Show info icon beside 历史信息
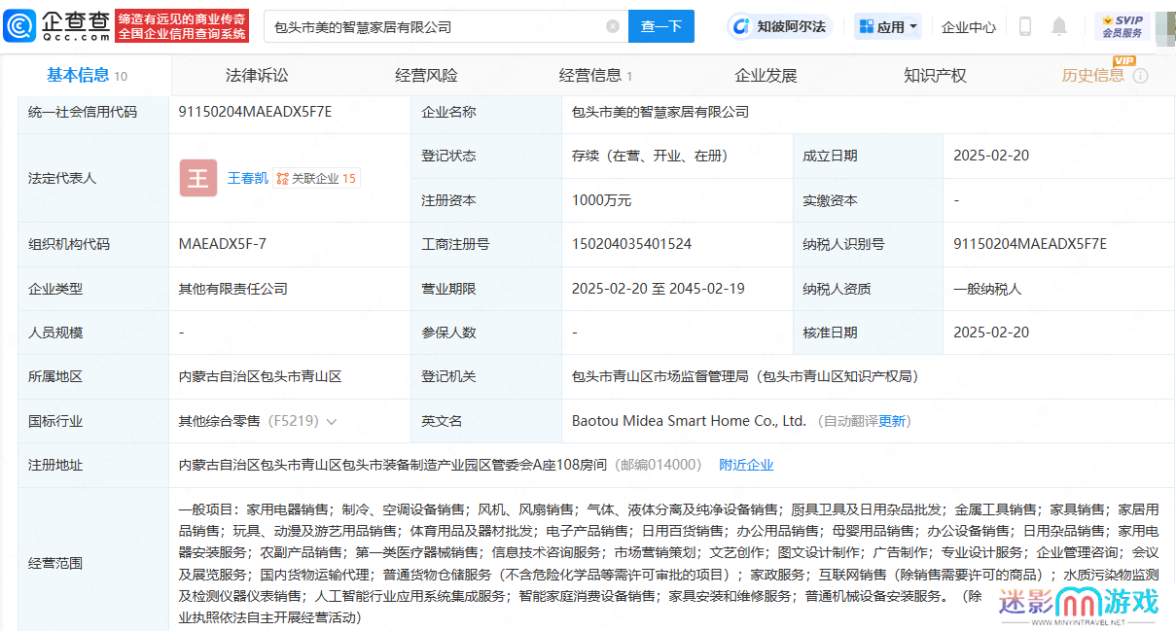Screen dimensions: 1176x631 [1141, 76]
